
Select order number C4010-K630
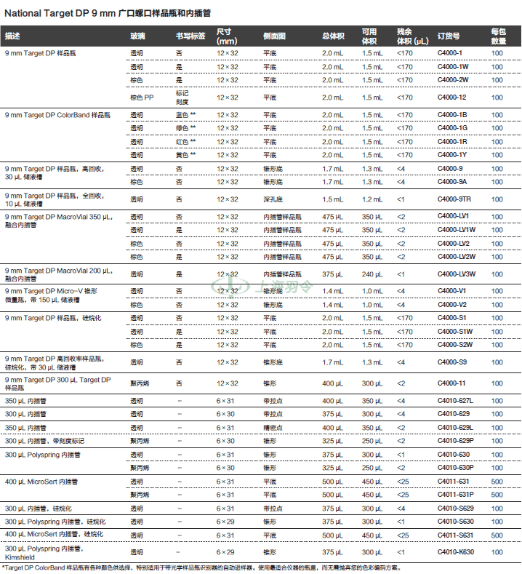(455, 552)
